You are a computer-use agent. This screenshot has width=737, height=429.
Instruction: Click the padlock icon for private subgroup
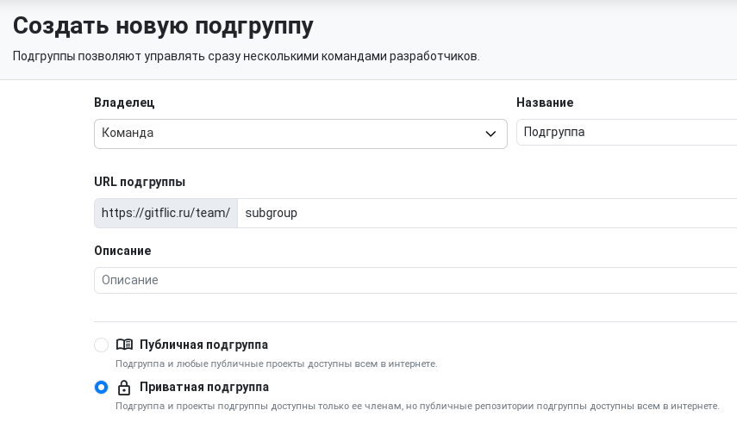coord(124,387)
